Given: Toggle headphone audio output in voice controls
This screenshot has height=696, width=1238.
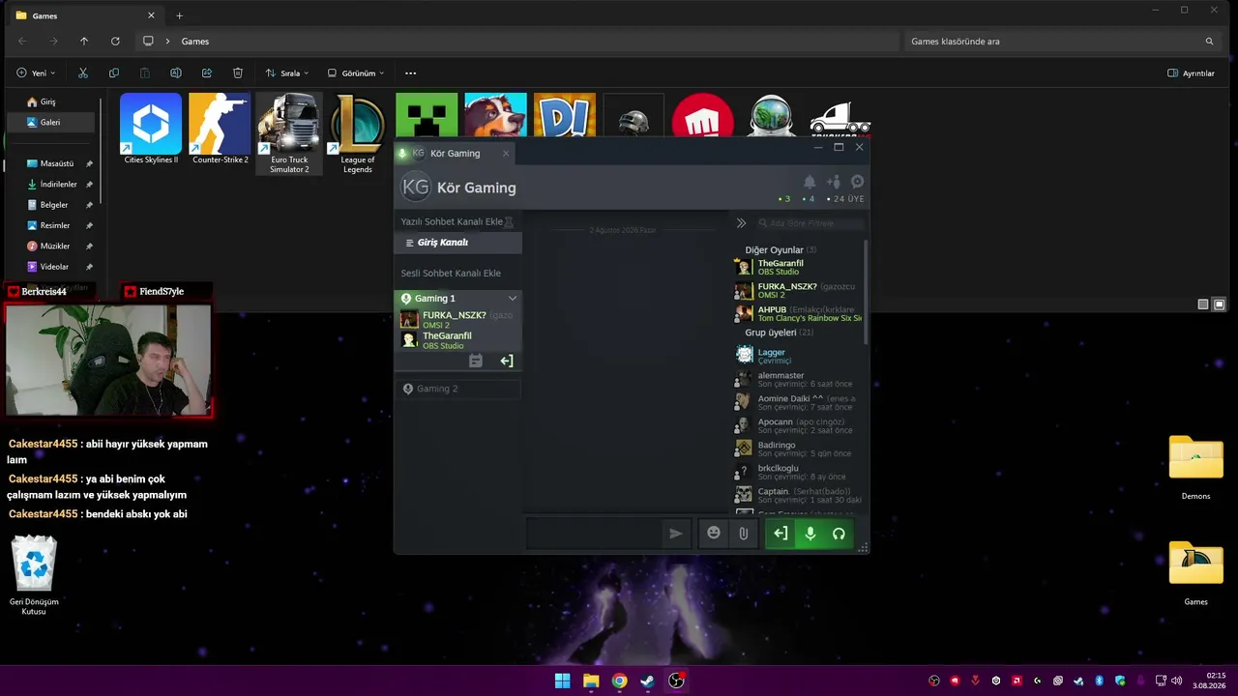Looking at the screenshot, I should [x=839, y=533].
